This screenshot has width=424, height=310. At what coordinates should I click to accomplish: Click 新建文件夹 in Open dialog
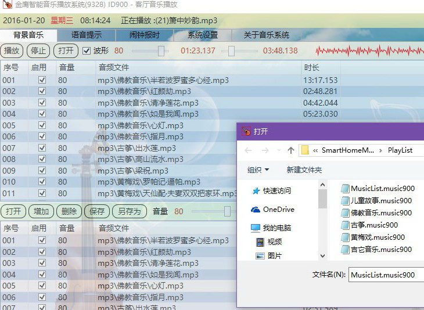coord(304,170)
